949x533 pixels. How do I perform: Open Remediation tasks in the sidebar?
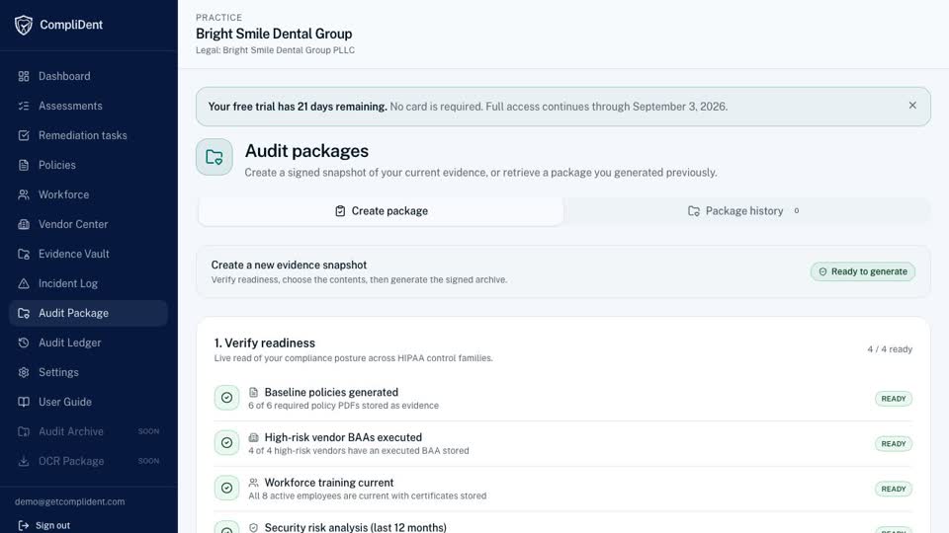tap(88, 135)
